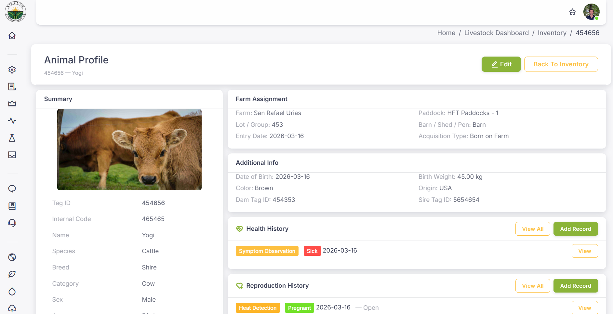Click the Name value Yogi
The height and width of the screenshot is (314, 613).
pos(148,235)
